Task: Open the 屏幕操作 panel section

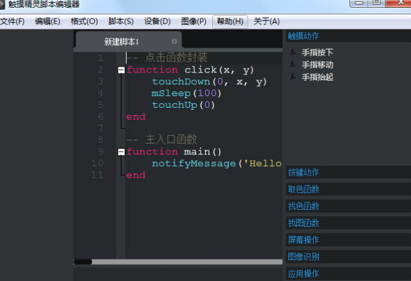Action: point(304,240)
